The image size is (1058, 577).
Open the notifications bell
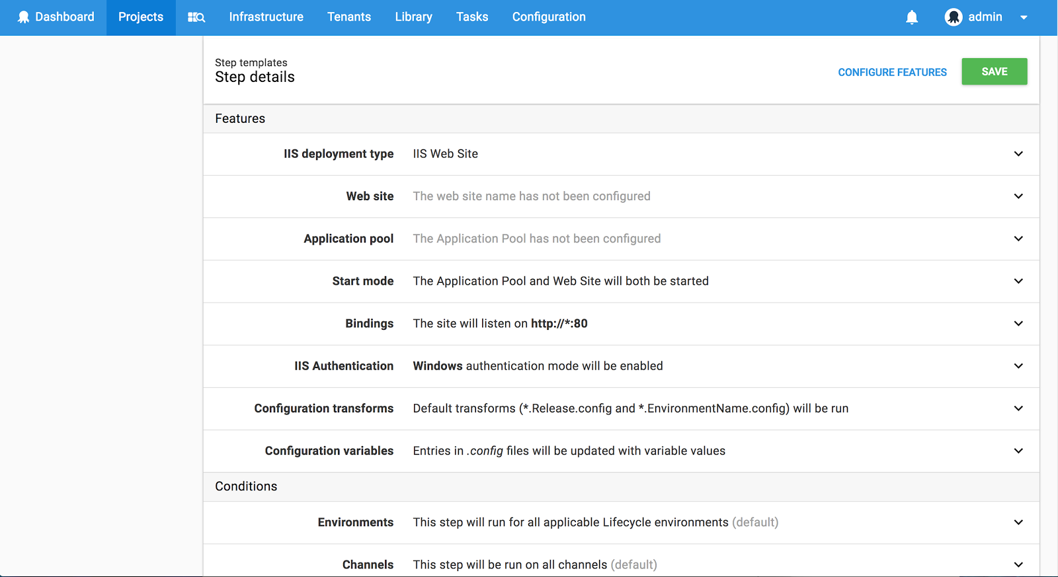[x=912, y=17]
